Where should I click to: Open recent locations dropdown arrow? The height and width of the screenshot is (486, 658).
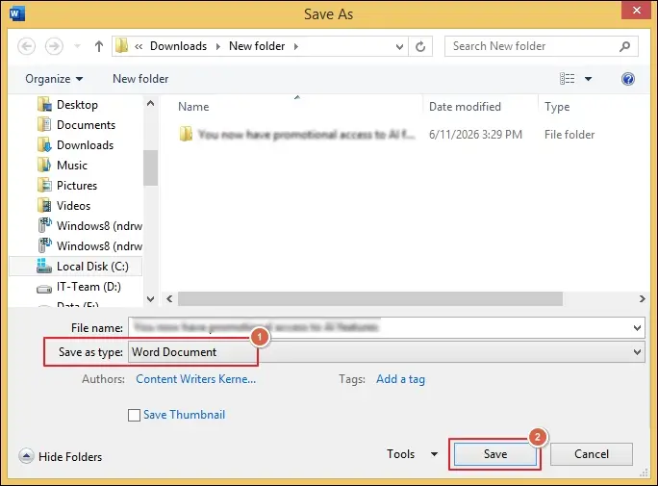click(x=77, y=46)
